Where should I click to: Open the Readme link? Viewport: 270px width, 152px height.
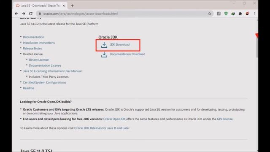tap(28, 88)
